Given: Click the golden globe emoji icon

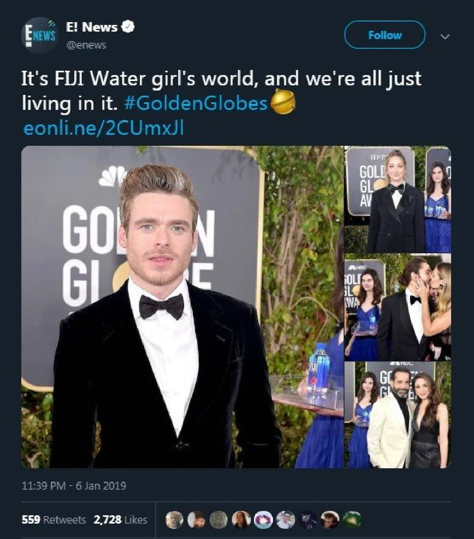Looking at the screenshot, I should pos(281,103).
